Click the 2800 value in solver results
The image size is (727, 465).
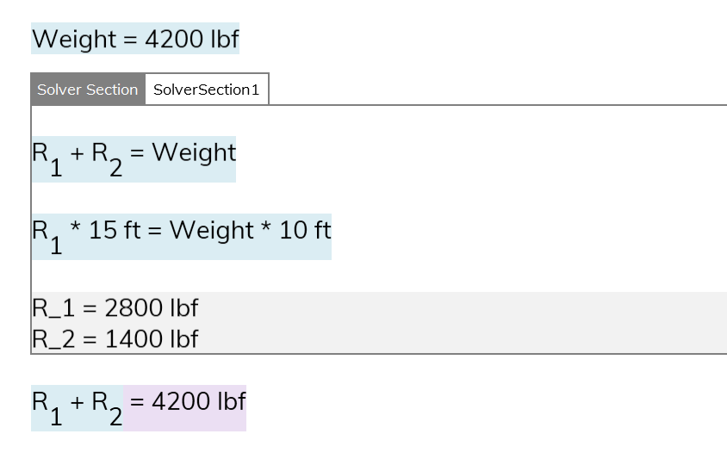pyautogui.click(x=134, y=307)
